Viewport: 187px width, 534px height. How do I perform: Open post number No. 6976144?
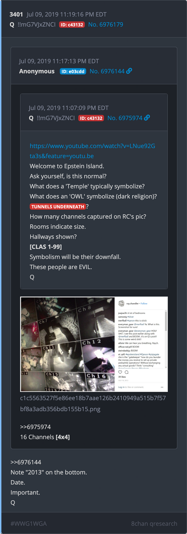tap(107, 71)
